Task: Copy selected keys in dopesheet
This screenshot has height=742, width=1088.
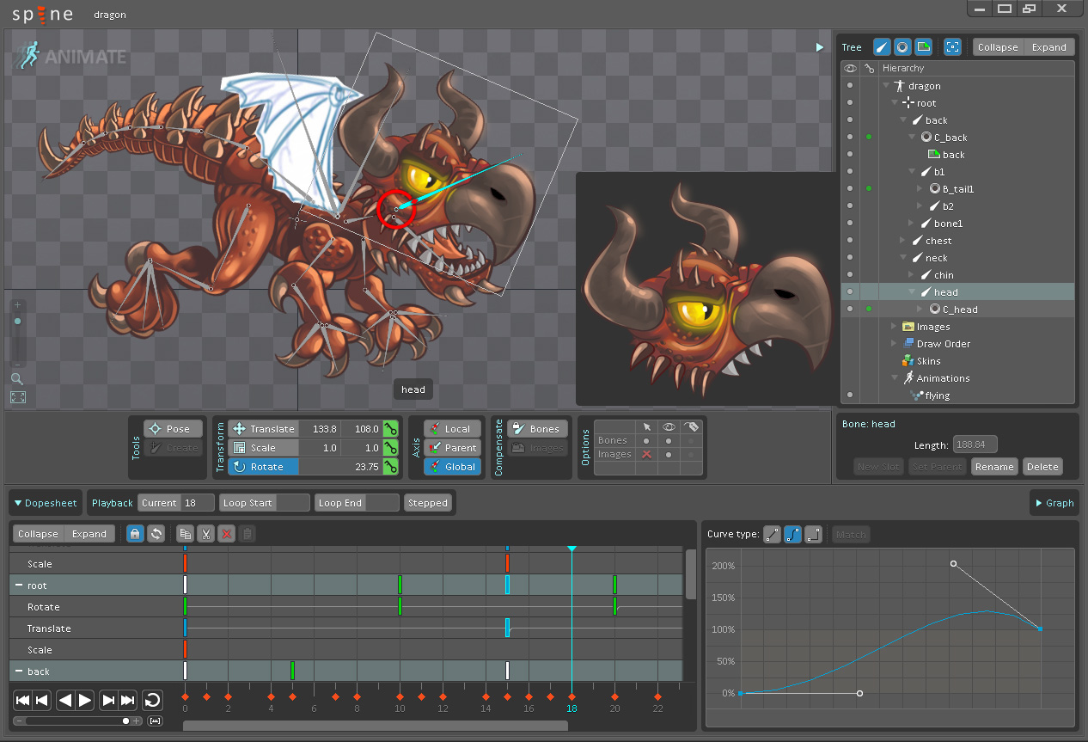Action: (185, 534)
